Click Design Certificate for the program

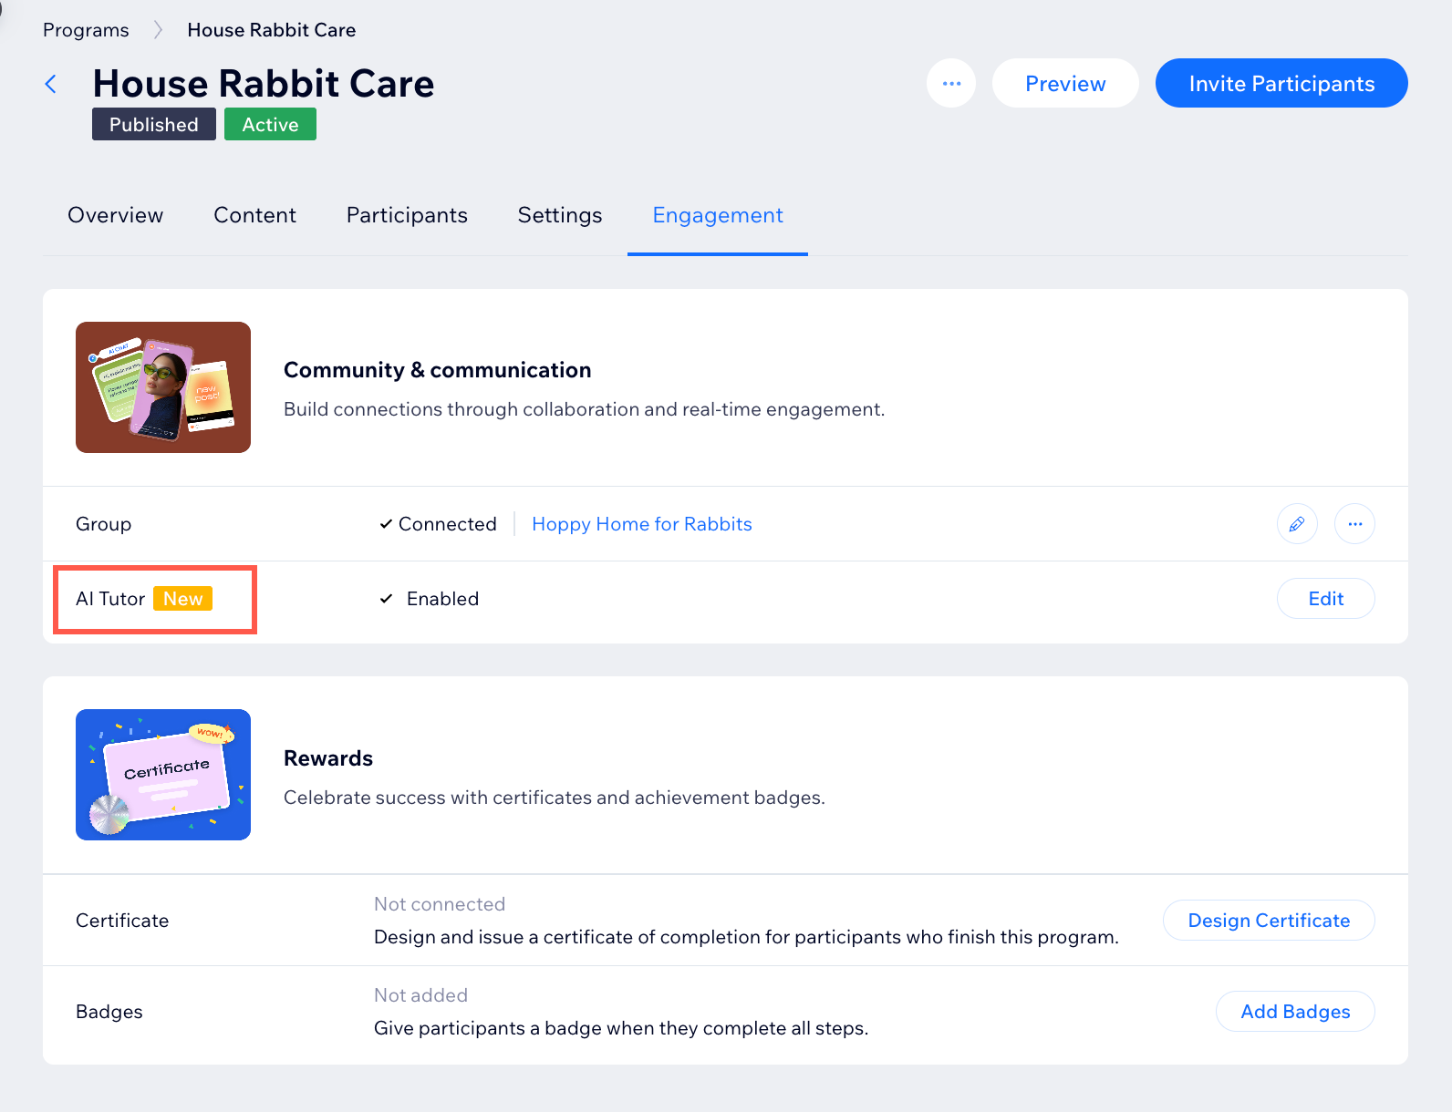pyautogui.click(x=1269, y=920)
